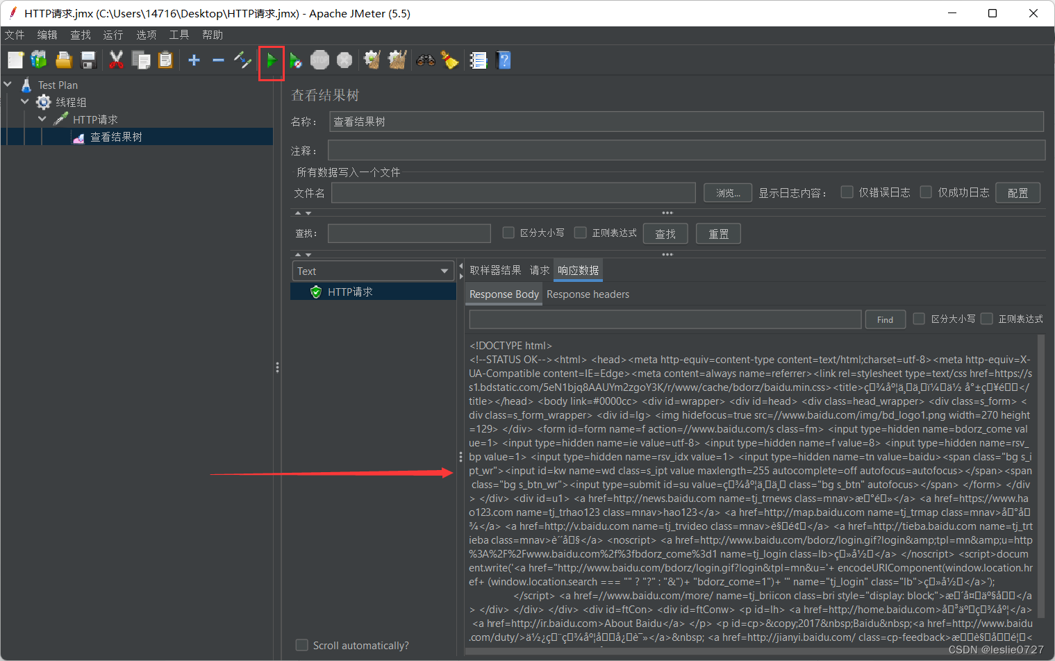1055x661 pixels.
Task: Collapse the Test Plan tree node
Action: click(x=8, y=85)
